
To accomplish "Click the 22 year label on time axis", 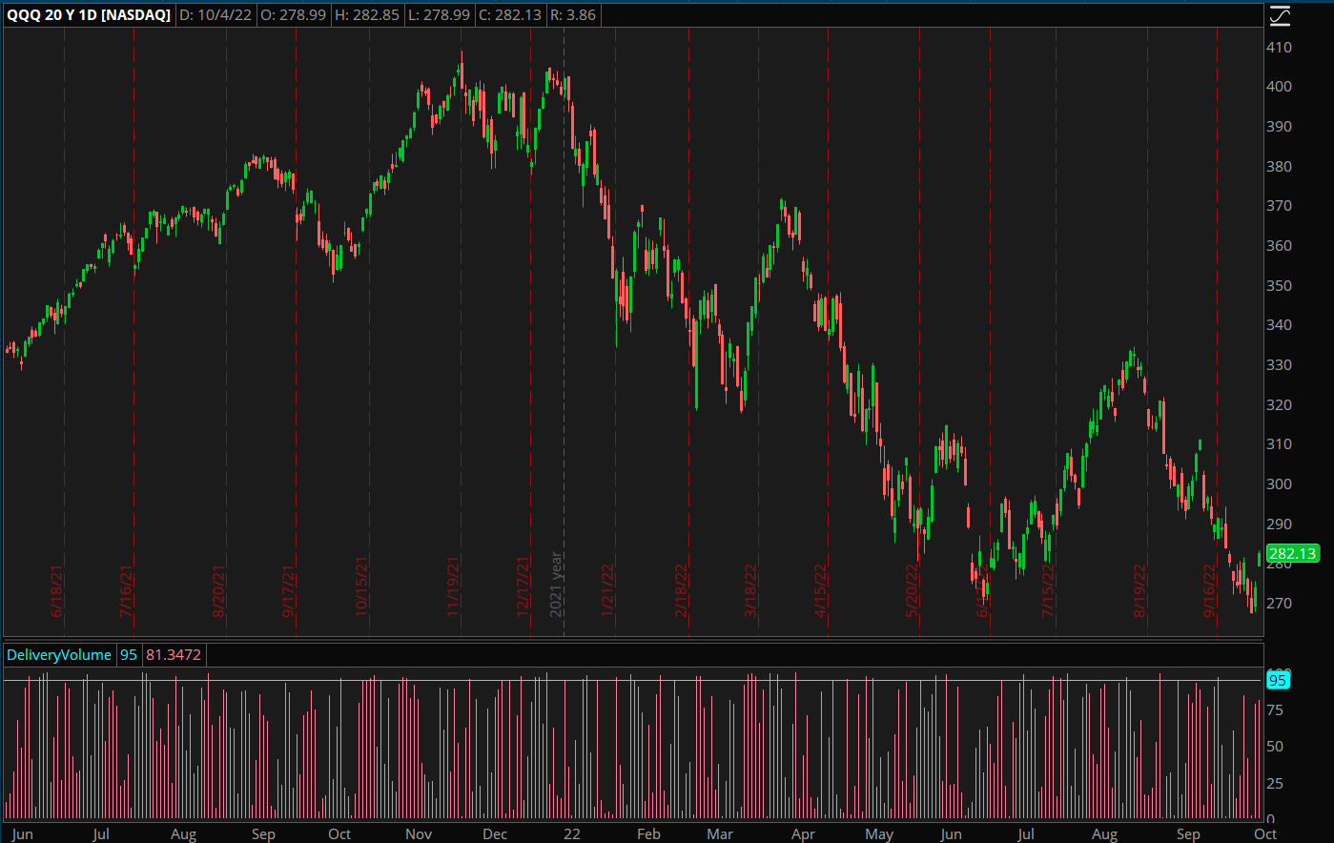I will [571, 833].
